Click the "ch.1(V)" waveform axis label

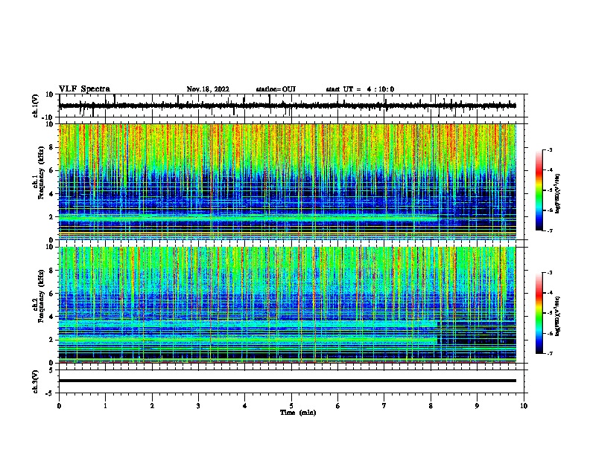pos(36,106)
